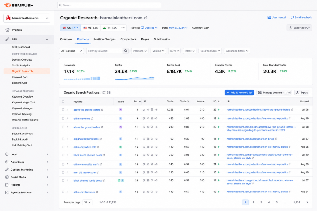Click external link icon for 'old money look men'
Image resolution: width=317 pixels, height=211 pixels.
coord(97,192)
